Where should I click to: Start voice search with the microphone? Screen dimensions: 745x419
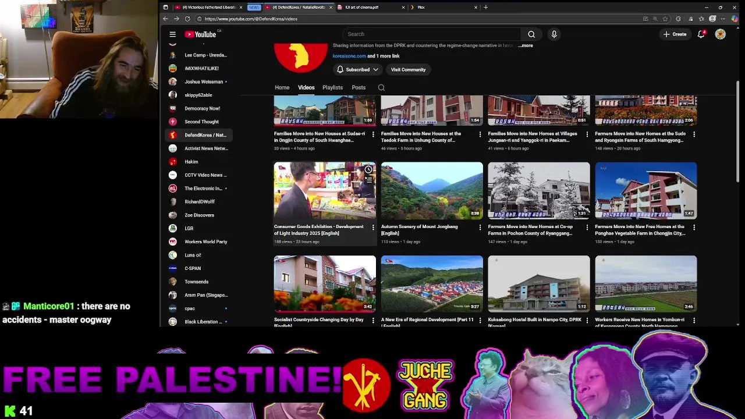click(554, 34)
